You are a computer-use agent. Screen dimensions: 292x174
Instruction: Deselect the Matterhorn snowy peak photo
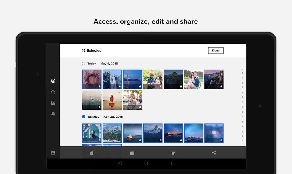pyautogui.click(x=153, y=133)
